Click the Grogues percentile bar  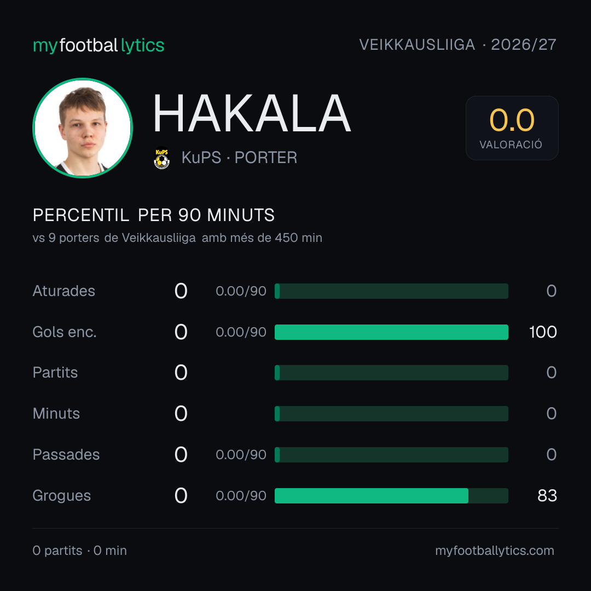(x=391, y=496)
